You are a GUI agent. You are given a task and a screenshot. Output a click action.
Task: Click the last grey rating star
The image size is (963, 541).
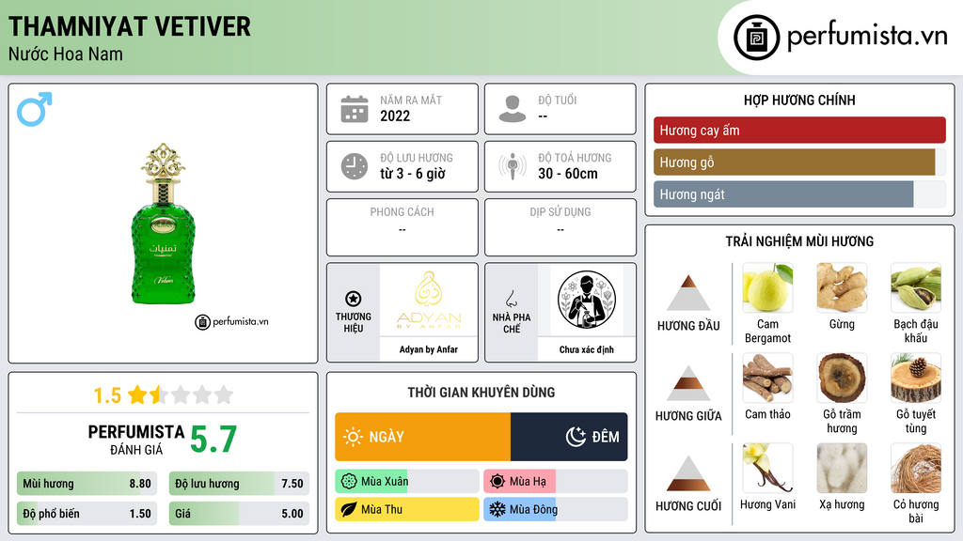[x=224, y=394]
